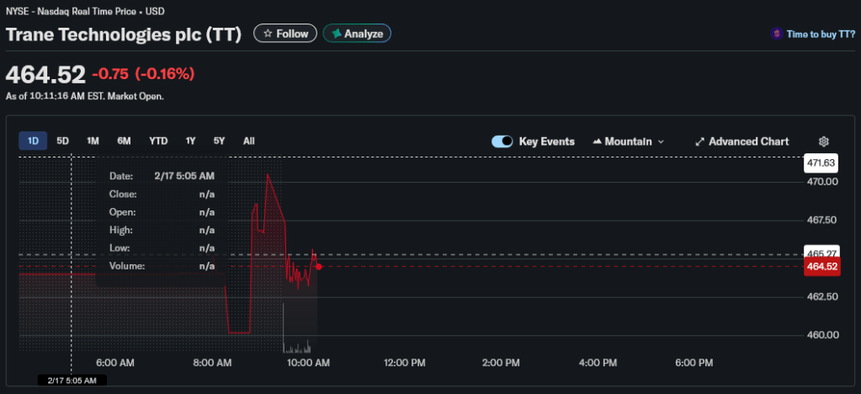
Task: Click the 8:00 AM time axis label
Action: tap(211, 363)
